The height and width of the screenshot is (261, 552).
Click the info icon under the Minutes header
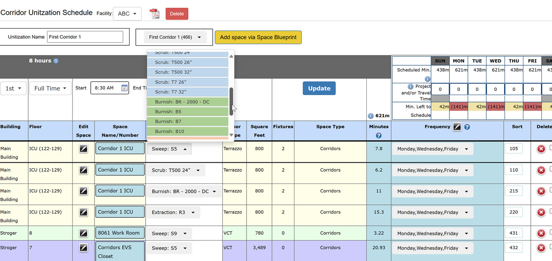coord(379,135)
